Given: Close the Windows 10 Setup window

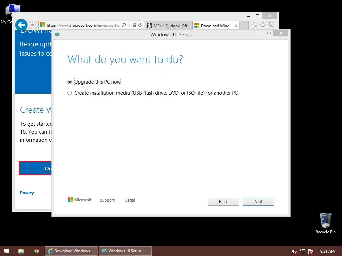Looking at the screenshot, I should pyautogui.click(x=281, y=33).
